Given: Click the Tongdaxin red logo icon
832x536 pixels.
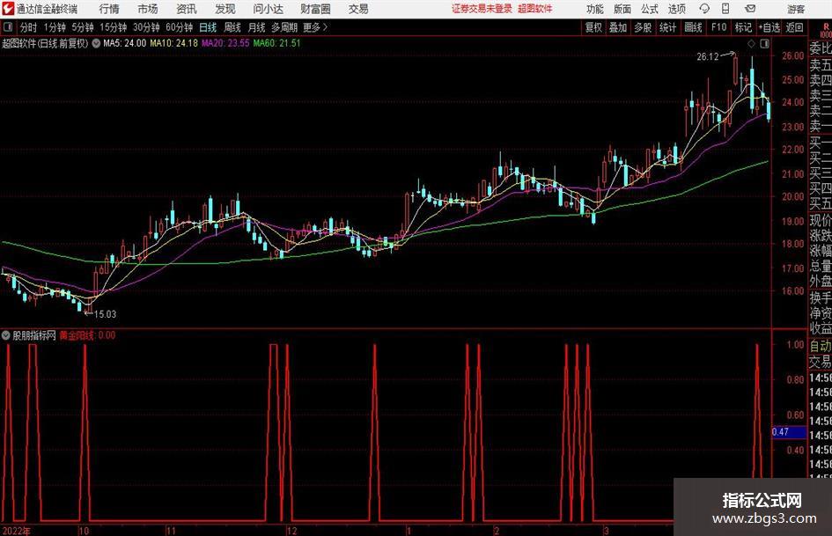Looking at the screenshot, I should [x=8, y=9].
